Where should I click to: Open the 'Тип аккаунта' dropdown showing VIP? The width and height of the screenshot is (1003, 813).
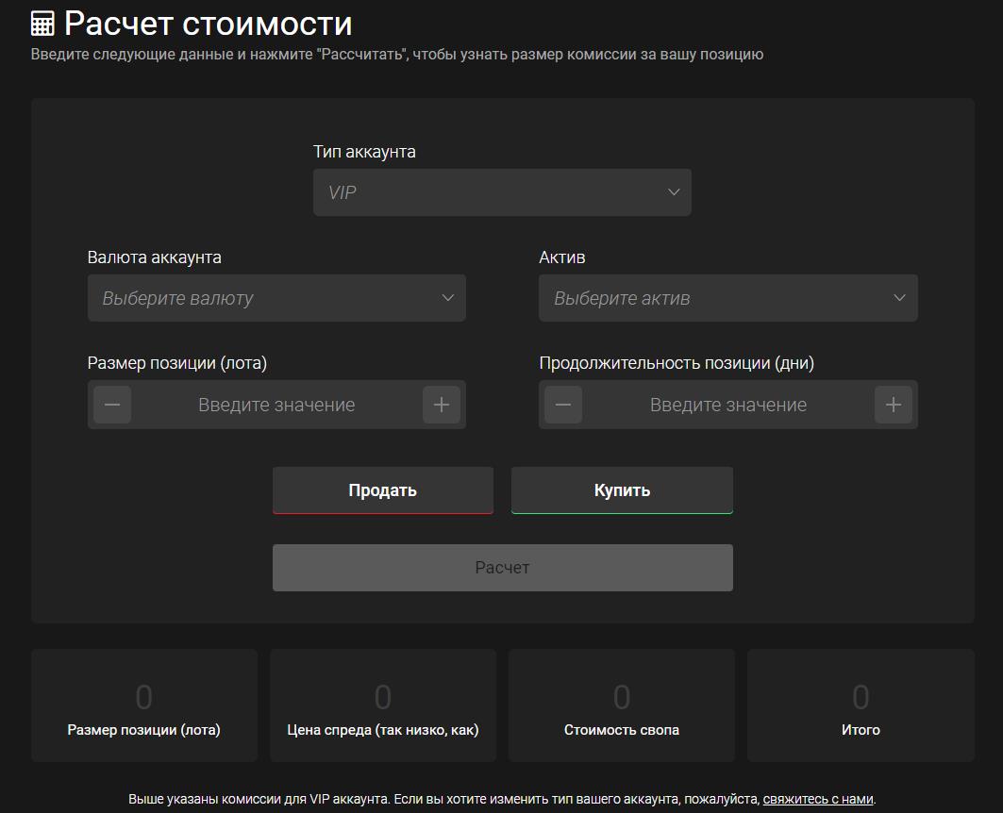502,191
